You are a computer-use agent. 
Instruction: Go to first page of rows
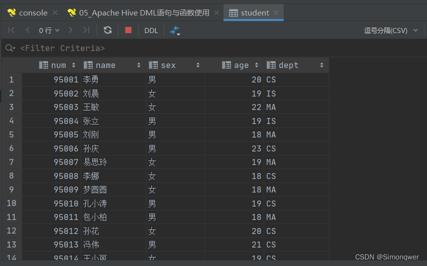(x=12, y=30)
